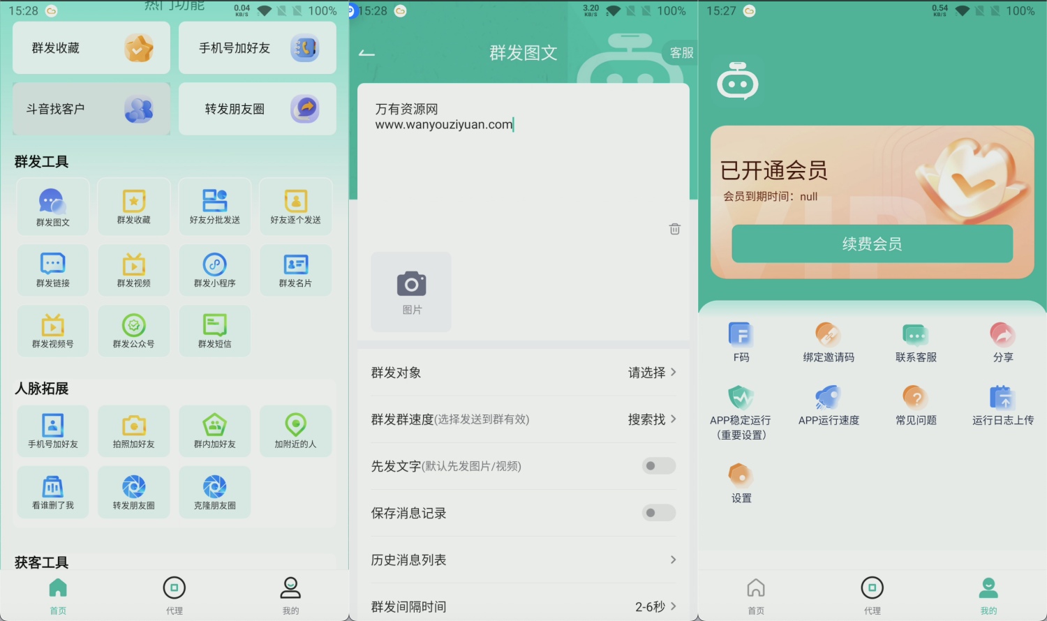Select the 群发视频 bulk video tool
Image resolution: width=1047 pixels, height=621 pixels.
pyautogui.click(x=133, y=270)
